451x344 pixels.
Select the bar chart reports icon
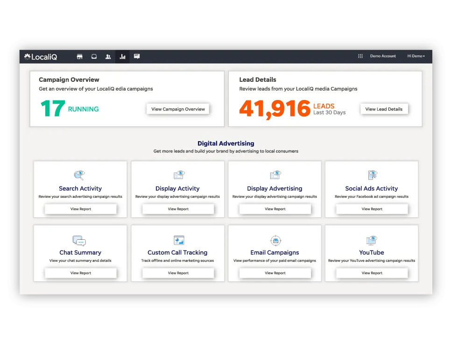(x=122, y=57)
